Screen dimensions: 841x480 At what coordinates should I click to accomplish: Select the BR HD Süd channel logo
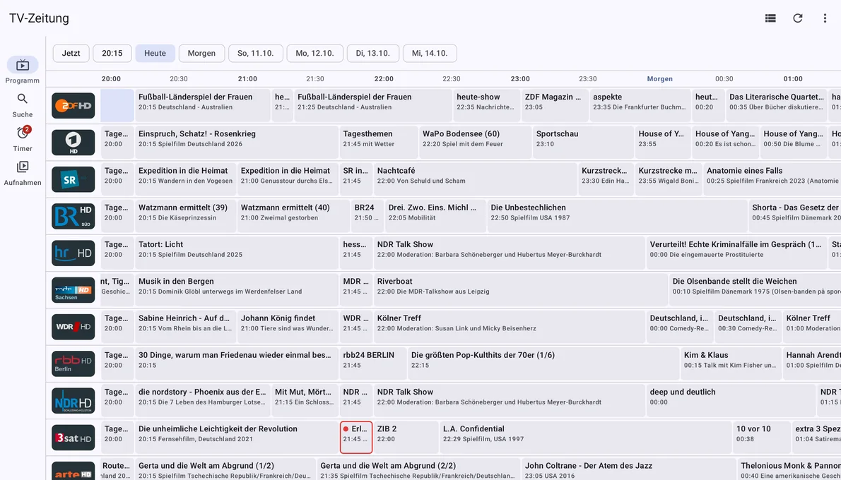pyautogui.click(x=73, y=217)
